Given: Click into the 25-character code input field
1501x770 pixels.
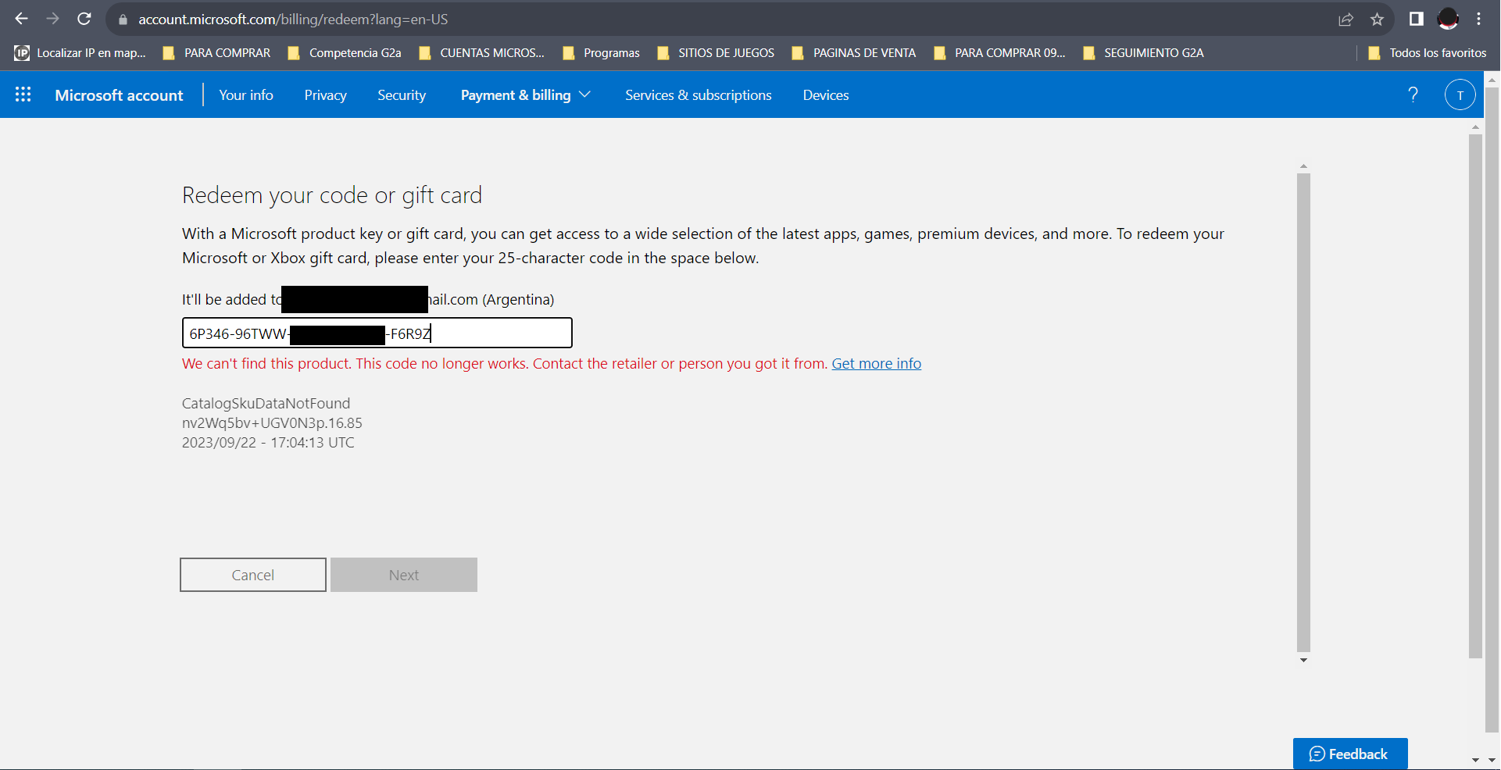Looking at the screenshot, I should [500, 333].
